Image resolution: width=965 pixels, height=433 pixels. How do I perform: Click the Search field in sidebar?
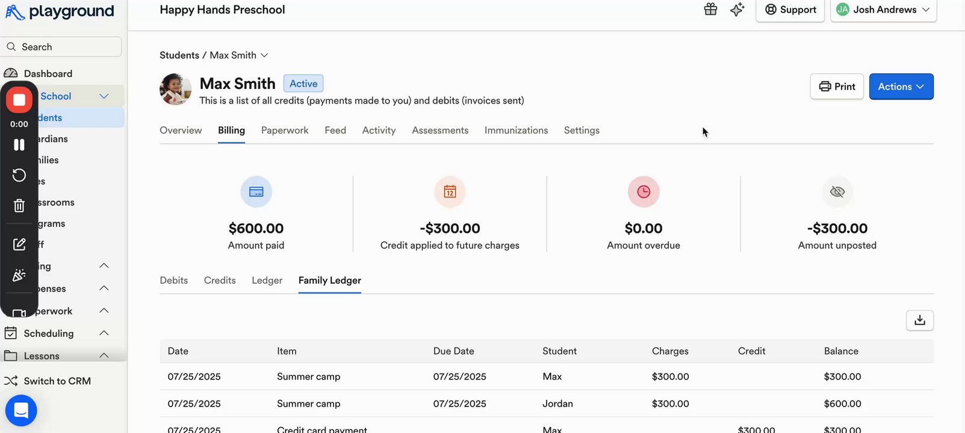click(61, 47)
